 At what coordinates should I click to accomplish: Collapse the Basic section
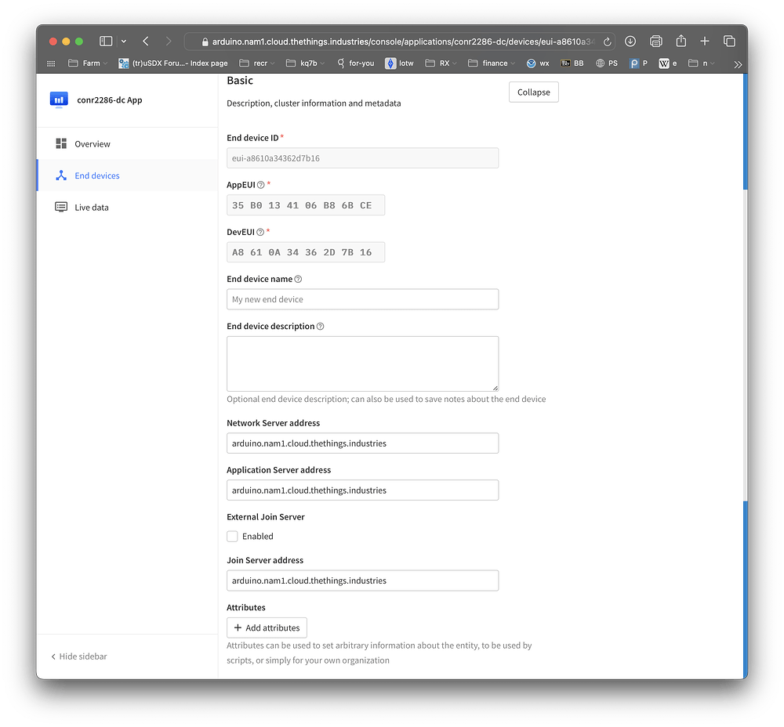click(x=533, y=92)
